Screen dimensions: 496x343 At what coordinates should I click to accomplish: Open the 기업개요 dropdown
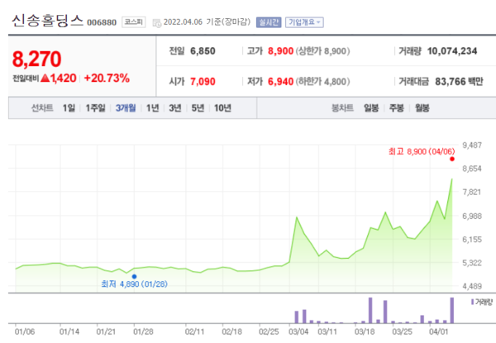pyautogui.click(x=306, y=22)
